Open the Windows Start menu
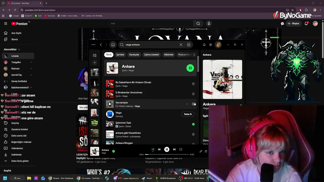324x182 pixels. pyautogui.click(x=5, y=178)
